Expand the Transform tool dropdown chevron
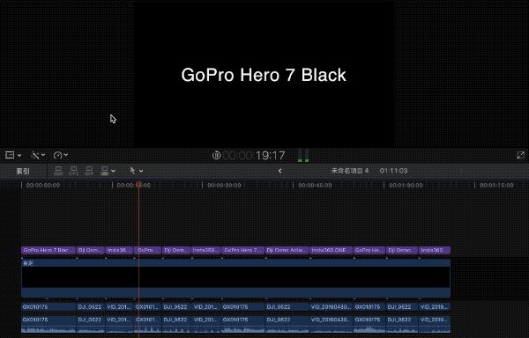The height and width of the screenshot is (338, 529). point(19,155)
